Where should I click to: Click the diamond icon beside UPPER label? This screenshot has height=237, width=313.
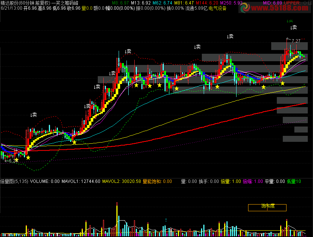(x=305, y=3)
